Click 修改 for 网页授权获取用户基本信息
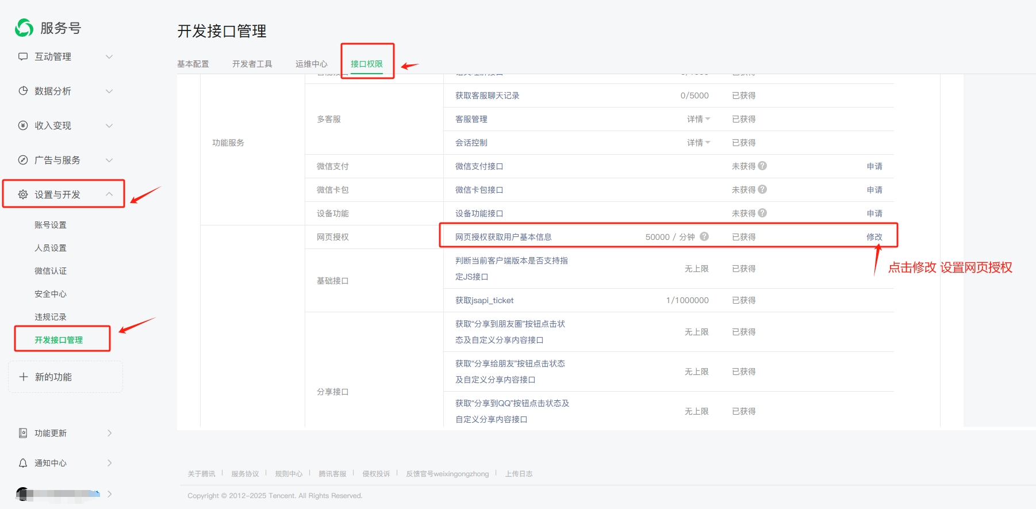This screenshot has width=1036, height=509. click(874, 237)
